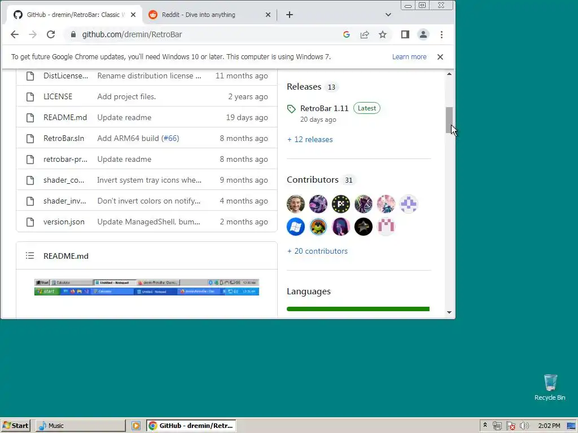Open the LICENSE file
This screenshot has height=433, width=578.
(58, 96)
